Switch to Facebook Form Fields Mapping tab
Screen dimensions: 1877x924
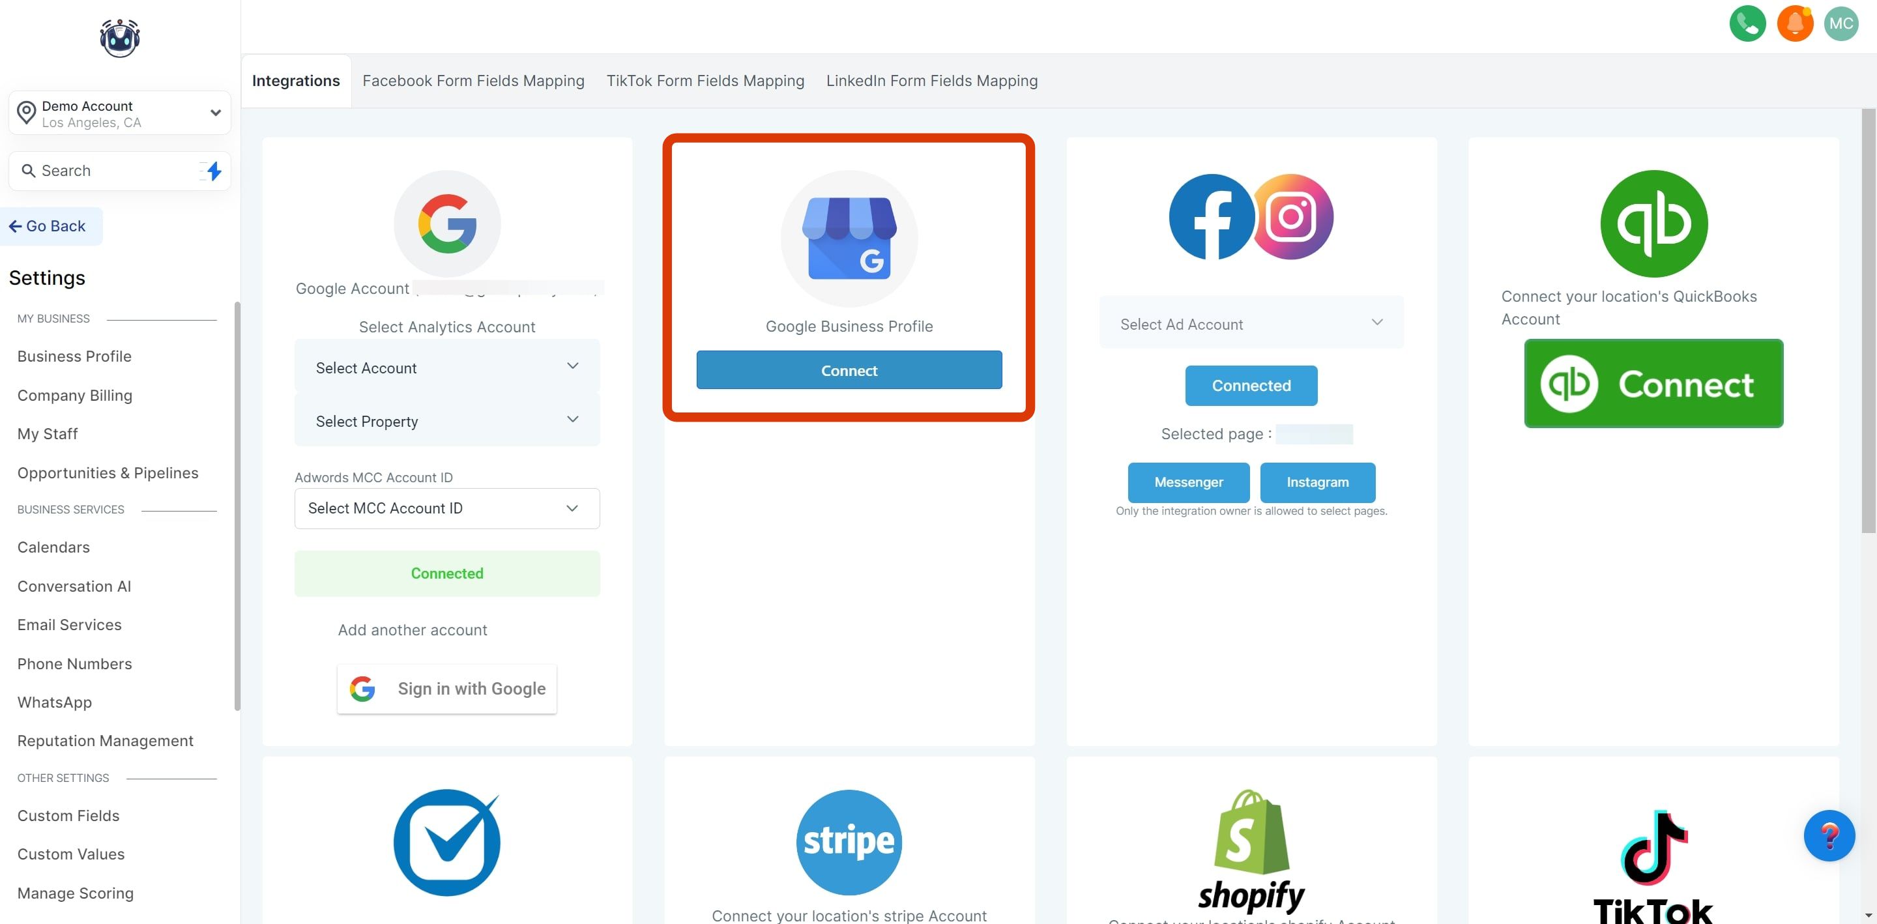[473, 81]
